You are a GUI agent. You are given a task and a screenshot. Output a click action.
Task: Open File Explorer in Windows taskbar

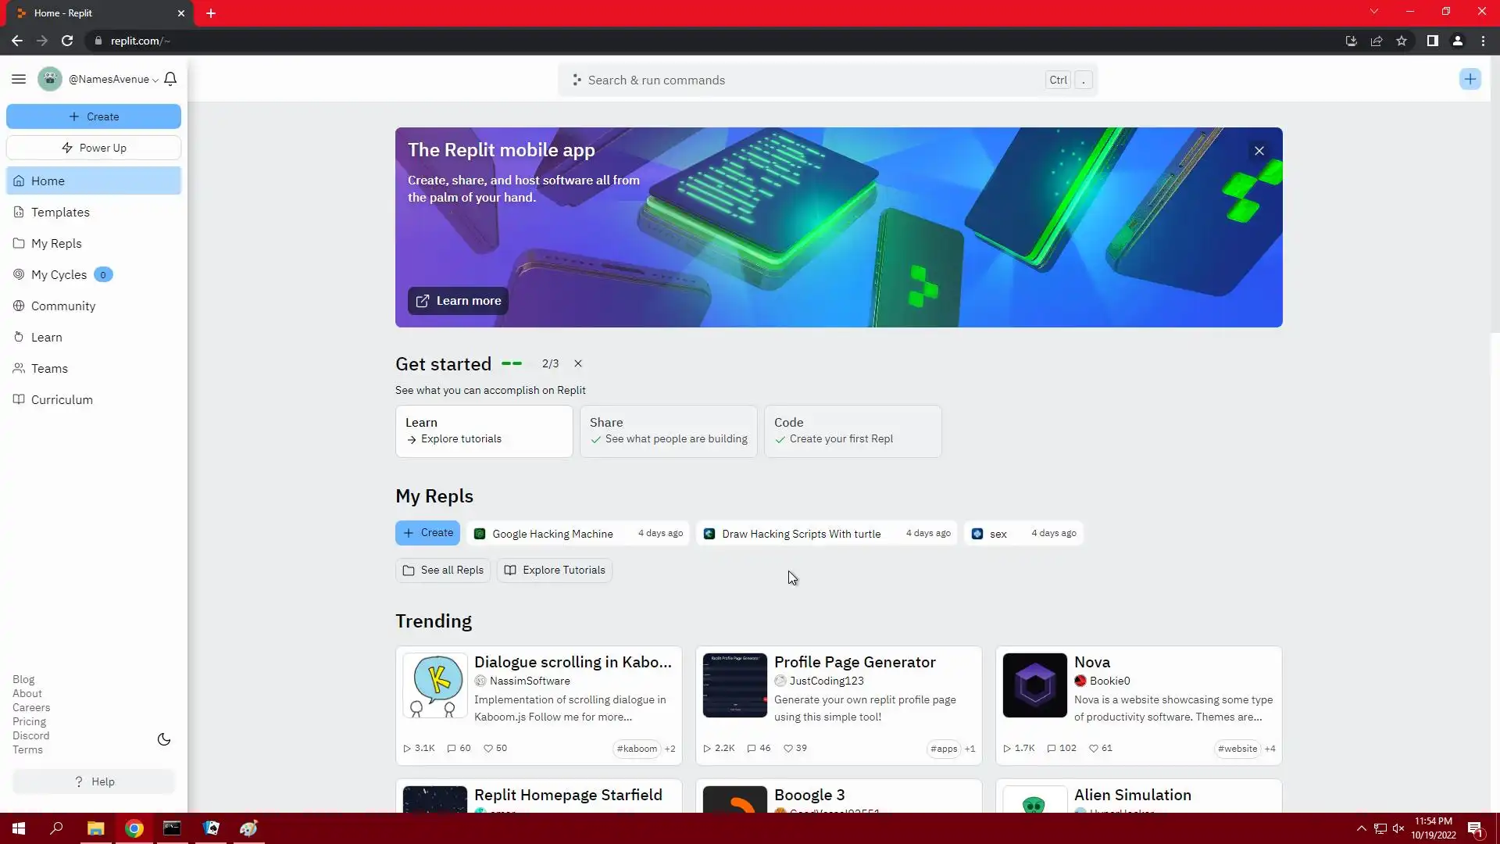point(95,828)
